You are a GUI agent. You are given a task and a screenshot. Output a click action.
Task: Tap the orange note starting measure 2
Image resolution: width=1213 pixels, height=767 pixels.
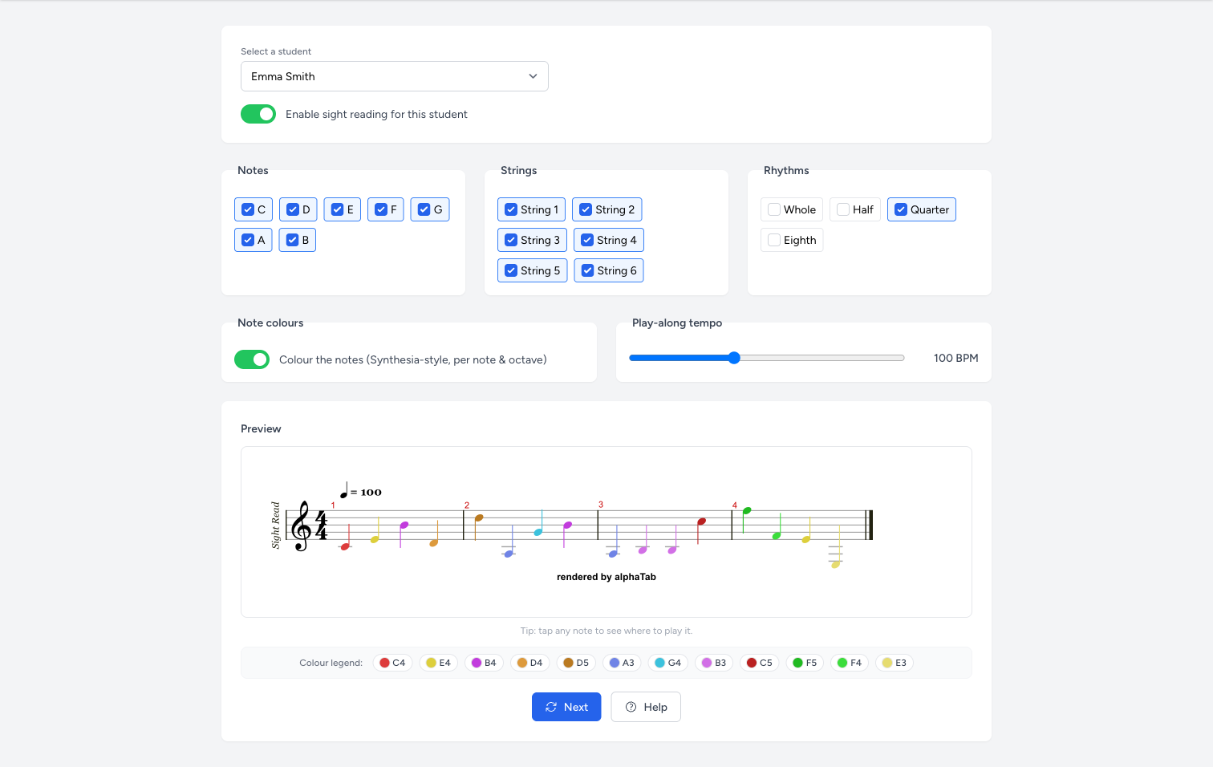tap(478, 518)
